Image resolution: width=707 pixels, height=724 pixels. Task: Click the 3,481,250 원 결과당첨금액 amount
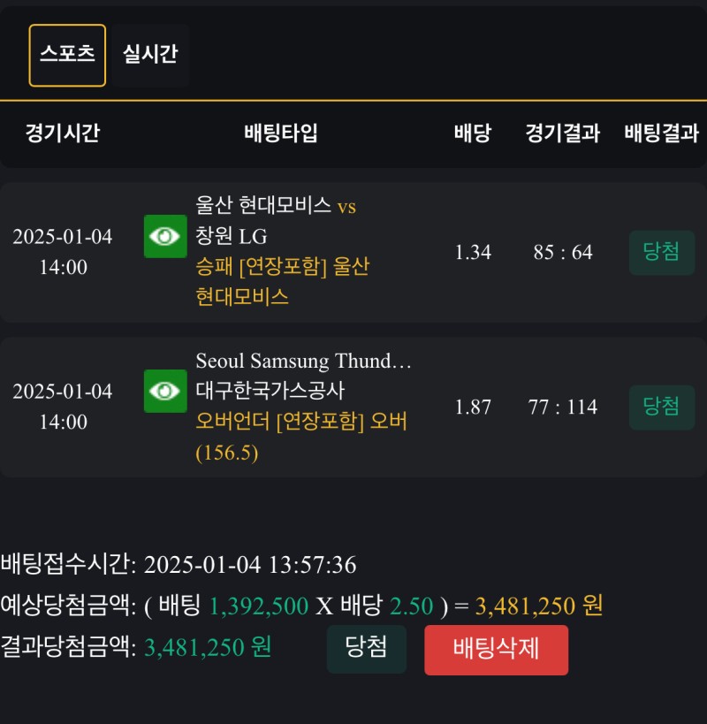208,648
